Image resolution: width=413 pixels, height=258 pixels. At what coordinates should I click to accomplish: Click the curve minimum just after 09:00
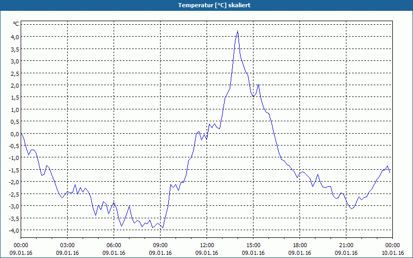(163, 228)
